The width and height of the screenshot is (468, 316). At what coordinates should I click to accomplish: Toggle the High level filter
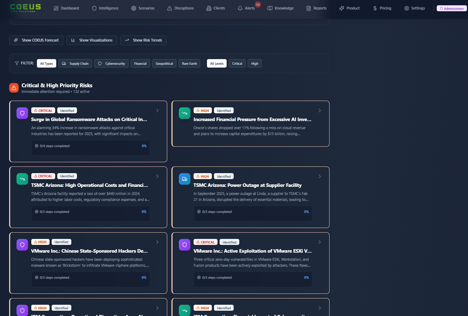[x=255, y=63]
